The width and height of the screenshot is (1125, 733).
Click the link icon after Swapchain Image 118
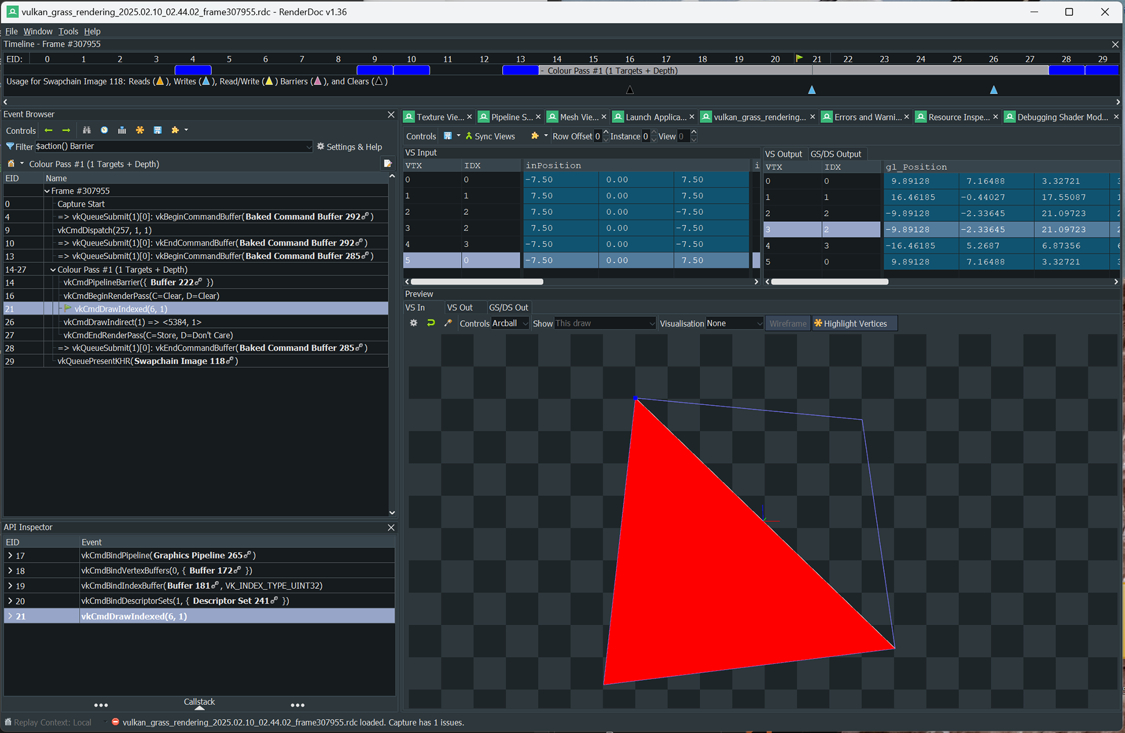pos(230,361)
